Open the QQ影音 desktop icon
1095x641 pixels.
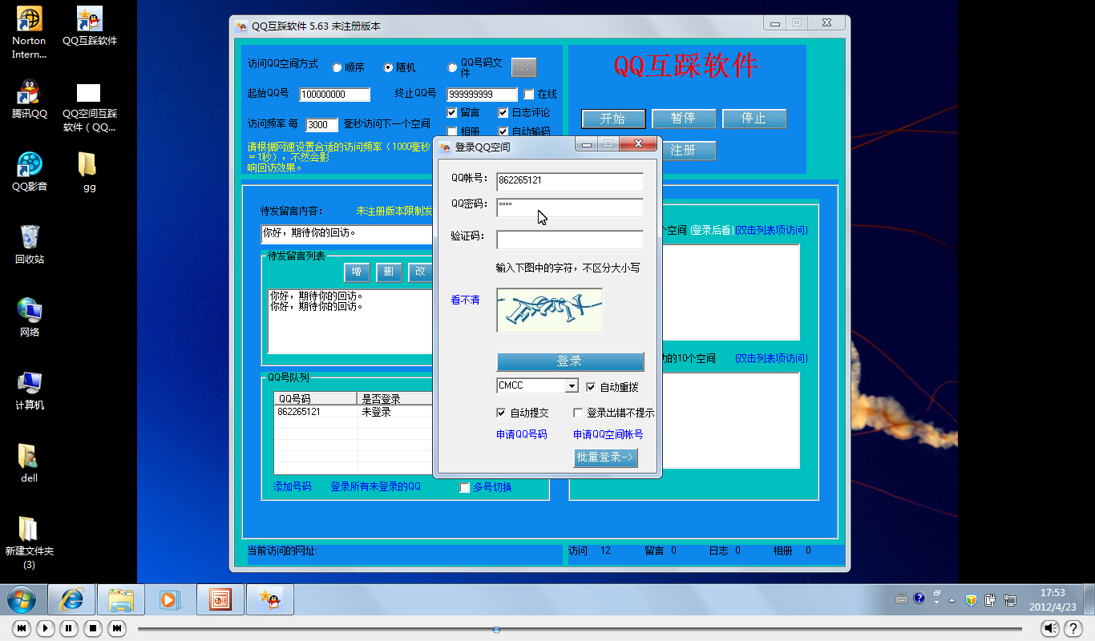coord(29,172)
